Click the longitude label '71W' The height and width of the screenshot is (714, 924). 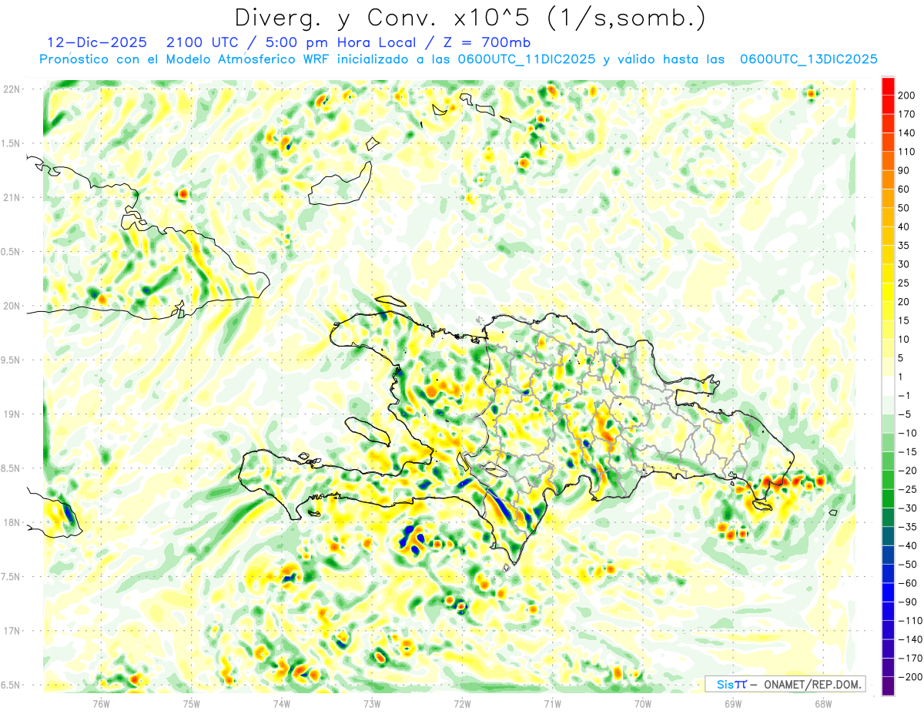point(552,703)
